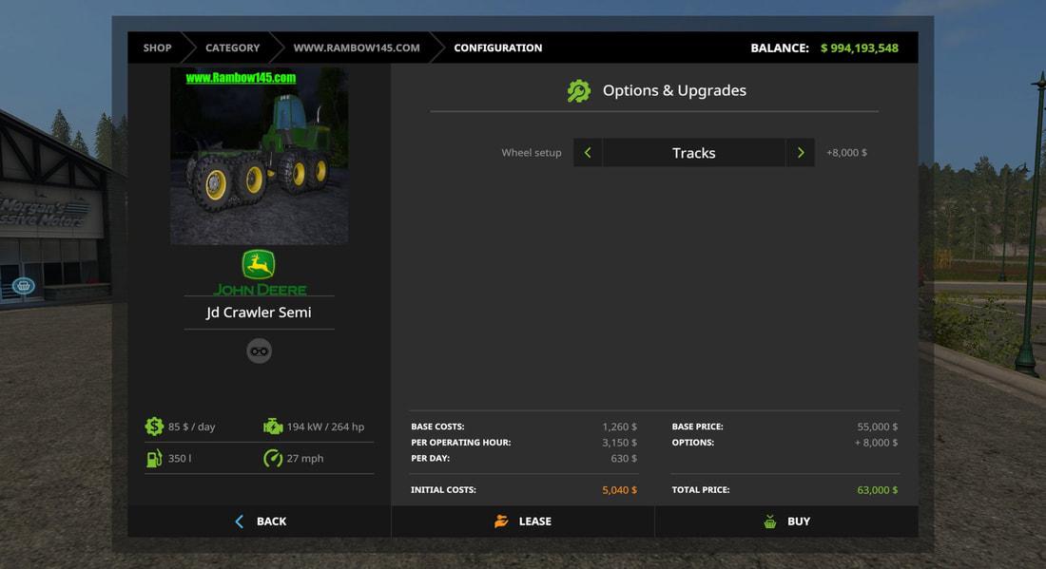Click the John Deere brand logo
The height and width of the screenshot is (569, 1046).
(x=259, y=272)
